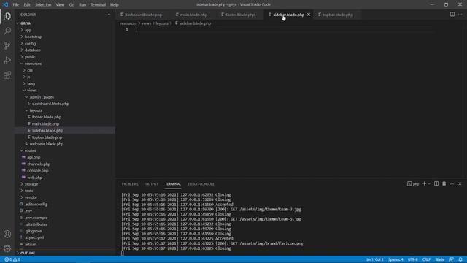
Task: Open editor more actions ellipsis
Action: coord(460,15)
